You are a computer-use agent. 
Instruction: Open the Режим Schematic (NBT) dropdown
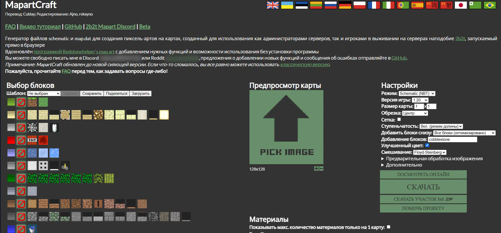pos(417,94)
